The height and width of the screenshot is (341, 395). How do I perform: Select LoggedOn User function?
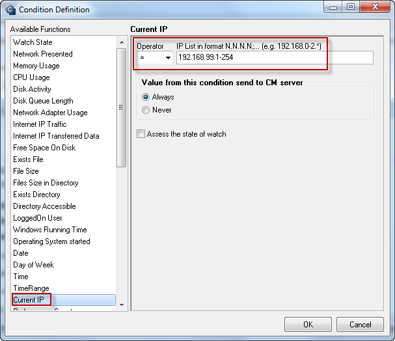[64, 218]
